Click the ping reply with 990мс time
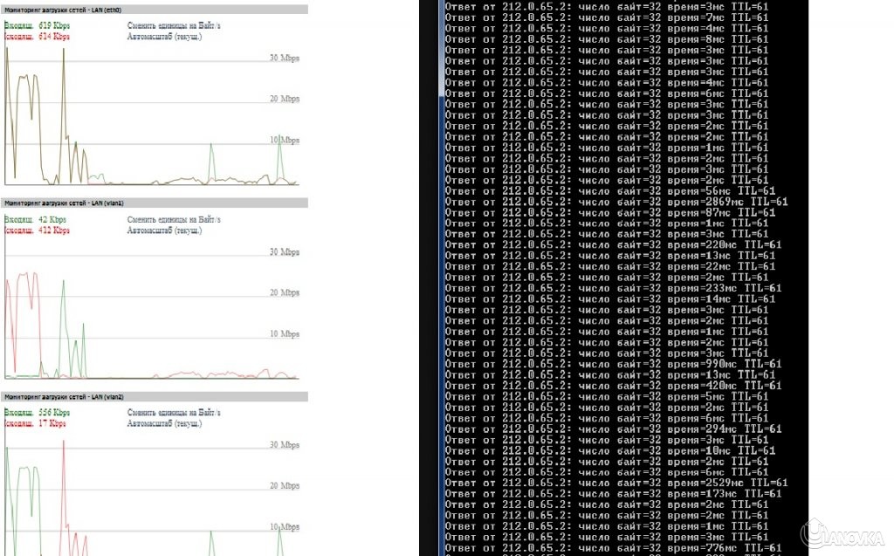The height and width of the screenshot is (556, 894). pyautogui.click(x=613, y=364)
